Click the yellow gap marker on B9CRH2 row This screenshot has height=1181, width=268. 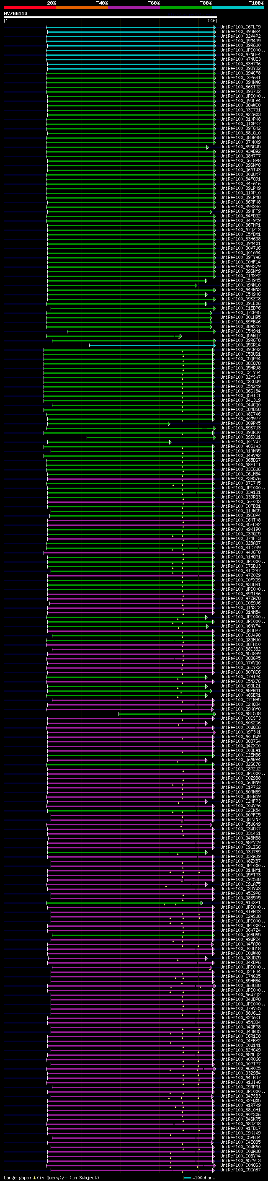(x=182, y=351)
